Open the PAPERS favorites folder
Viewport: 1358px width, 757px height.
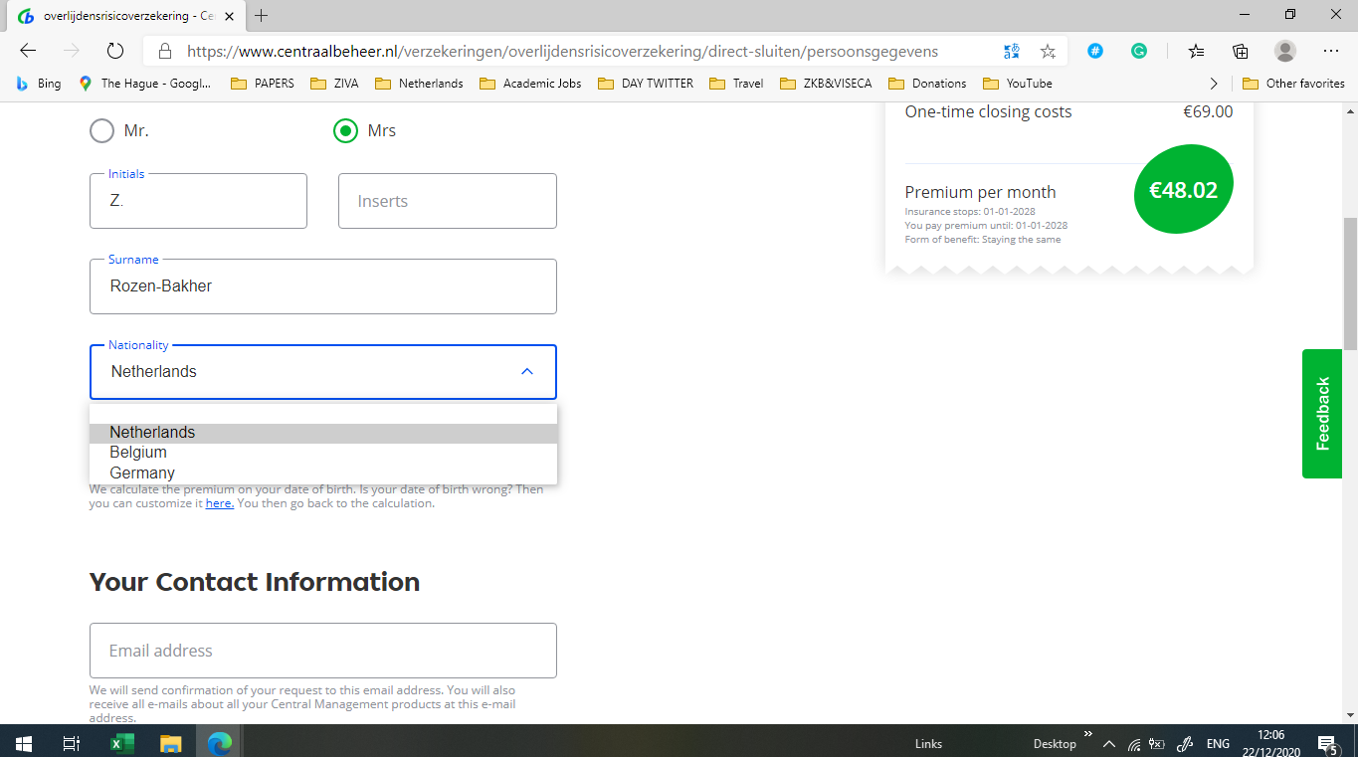263,84
